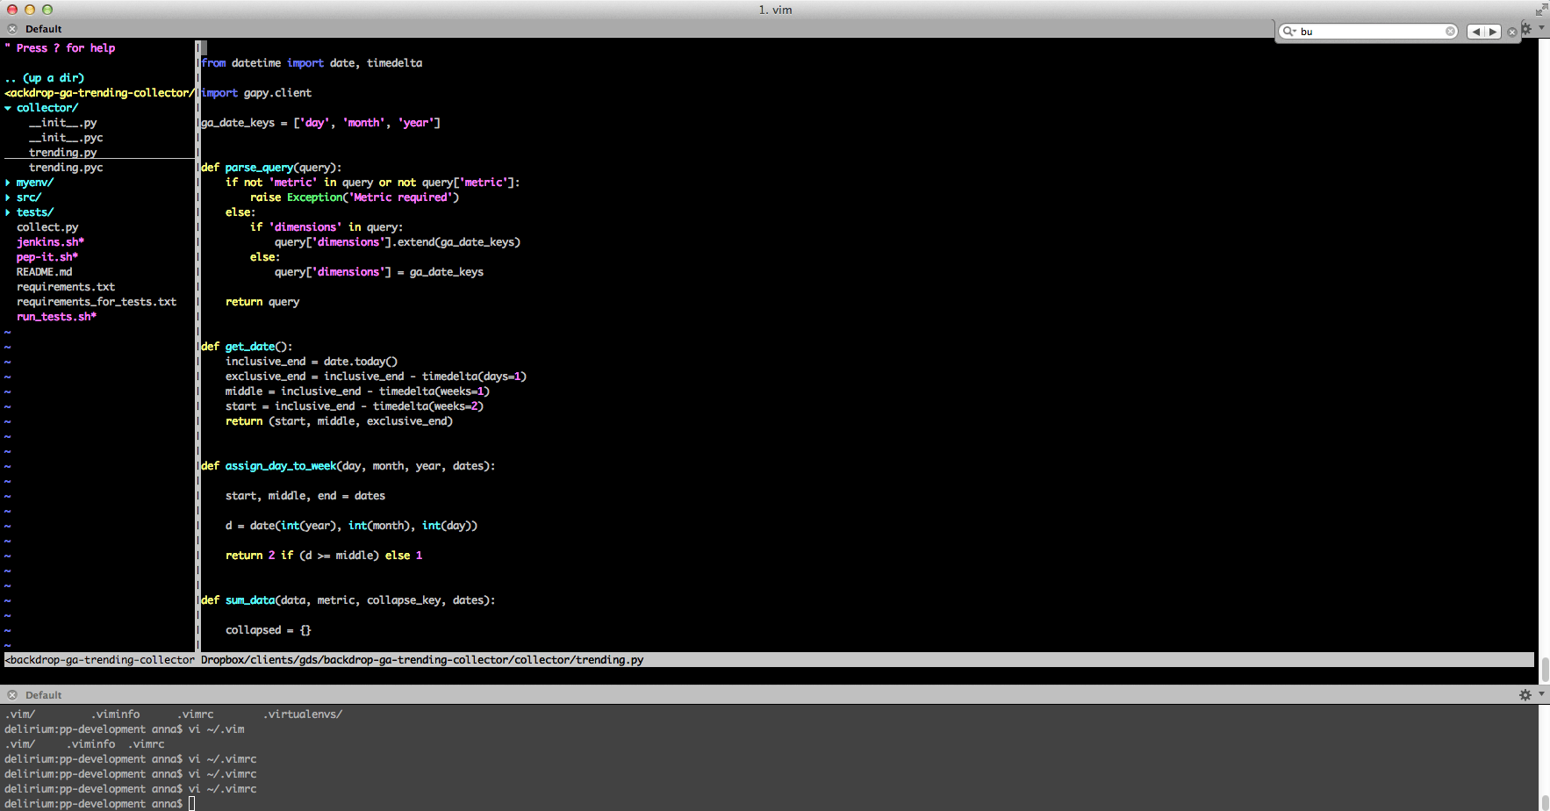Close the bottom Default pane
The image size is (1550, 811).
12,695
